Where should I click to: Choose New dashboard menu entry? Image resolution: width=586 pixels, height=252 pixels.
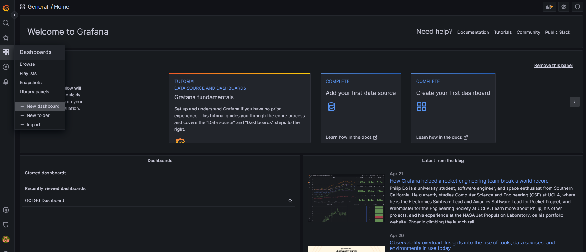40,106
